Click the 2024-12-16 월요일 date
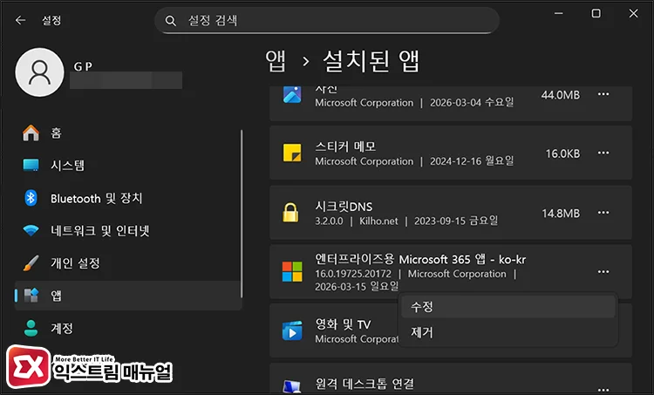 (472, 161)
